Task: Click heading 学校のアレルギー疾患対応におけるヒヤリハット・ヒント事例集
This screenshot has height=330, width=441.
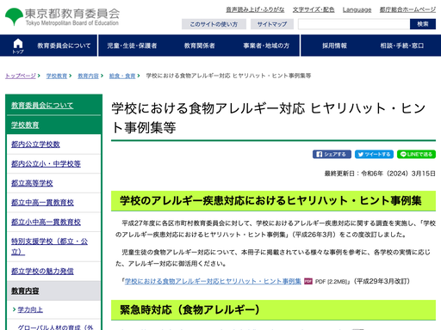Action: click(270, 200)
